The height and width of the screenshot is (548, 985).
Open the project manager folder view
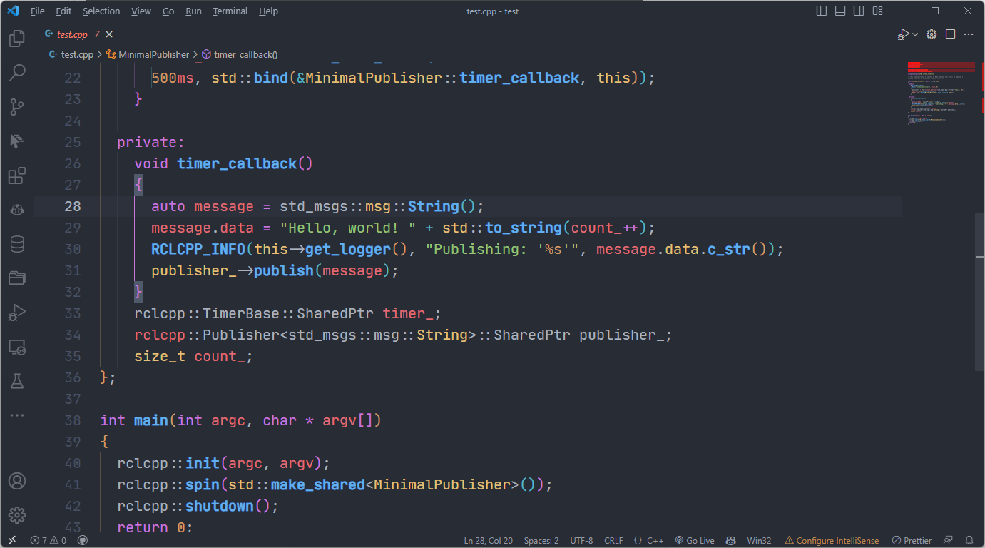17,278
